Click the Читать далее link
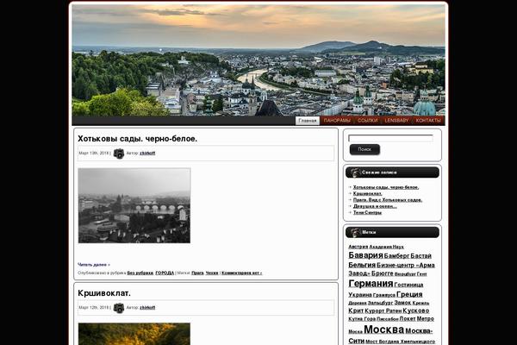The image size is (517, 345). (94, 265)
